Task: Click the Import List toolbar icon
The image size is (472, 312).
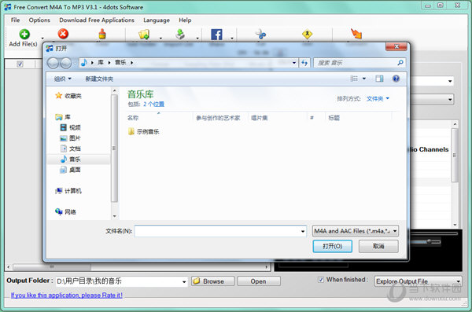Action: point(180,35)
